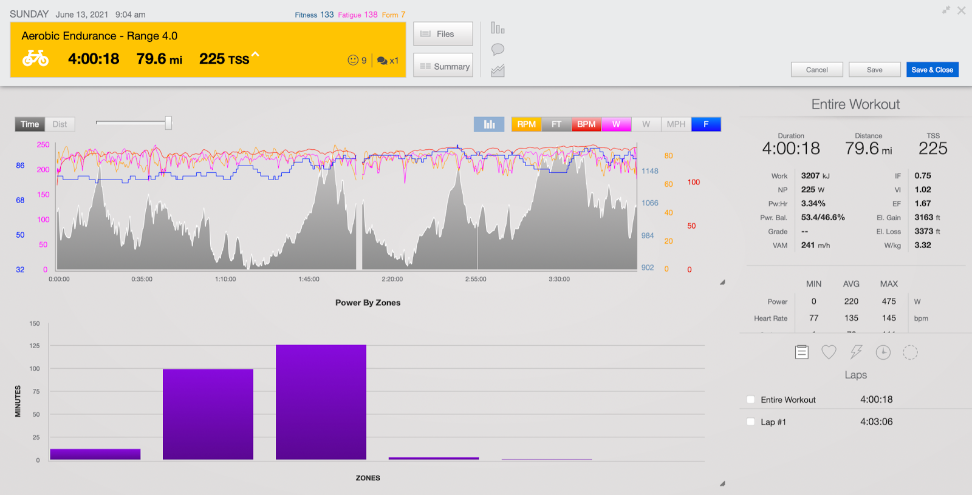Expand the Power By Zones chart corner handle
Image resolution: width=972 pixels, height=495 pixels.
[722, 483]
